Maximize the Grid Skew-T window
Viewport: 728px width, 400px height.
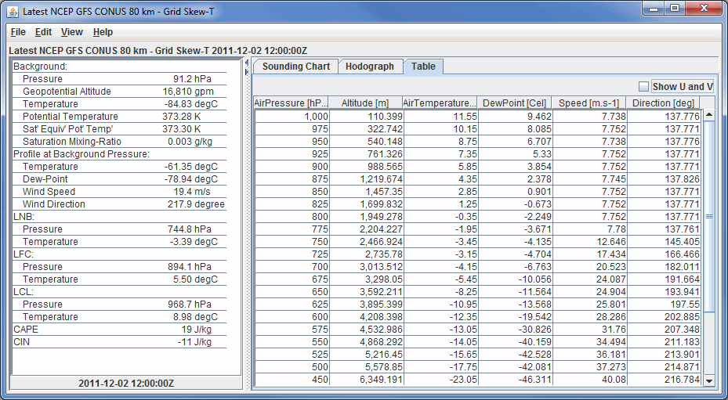coord(674,9)
